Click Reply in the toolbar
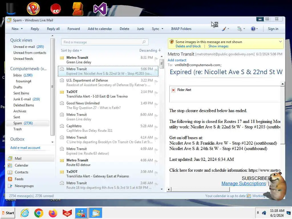Image resolution: width=292 pixels, height=219 pixels. tap(35, 29)
